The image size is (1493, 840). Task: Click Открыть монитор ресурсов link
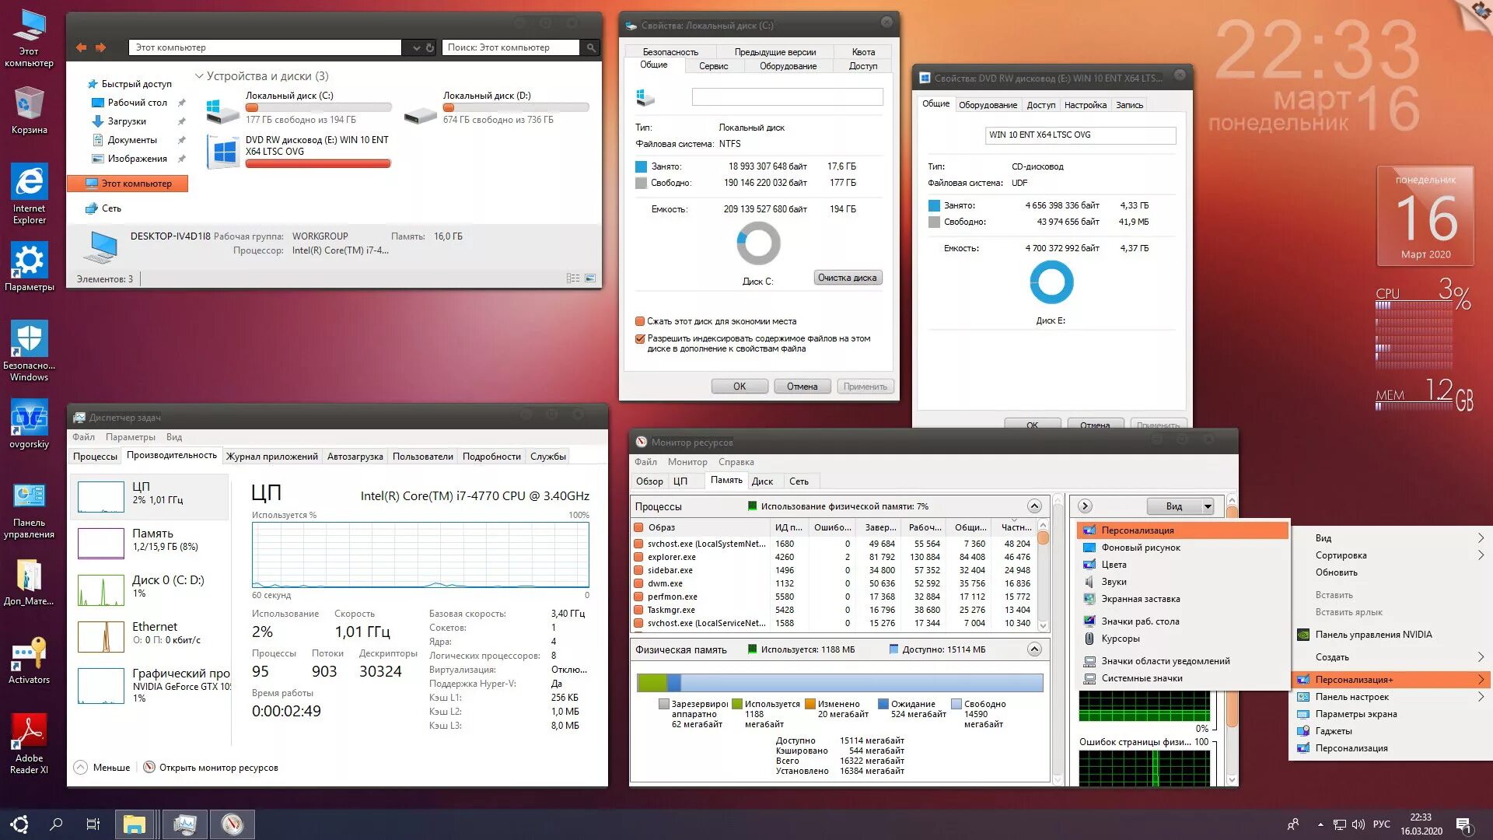(218, 768)
